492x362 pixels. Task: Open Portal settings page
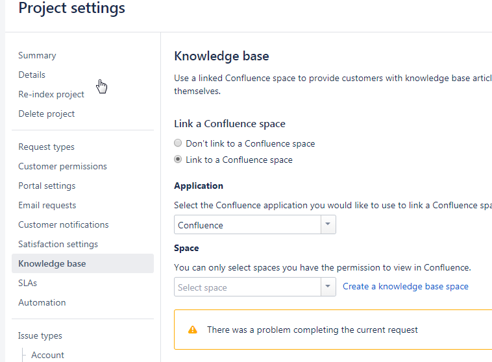pos(47,186)
